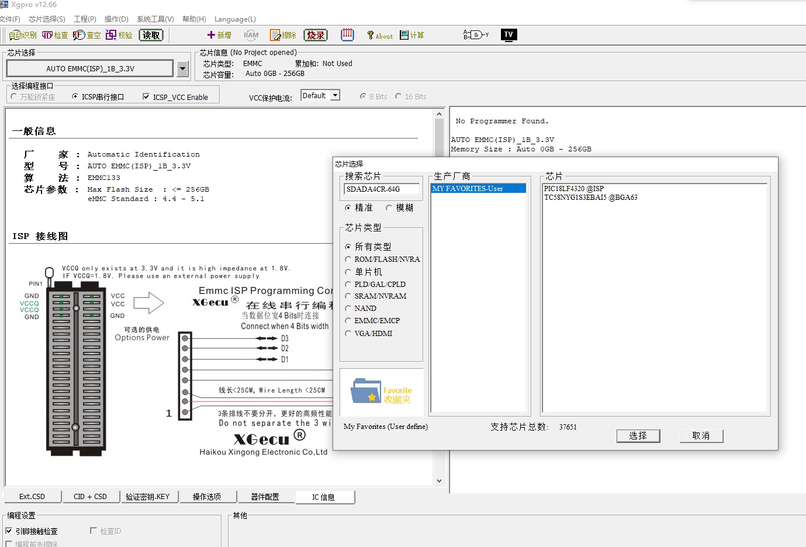Click the chip search text field
806x547 pixels.
pyautogui.click(x=381, y=189)
